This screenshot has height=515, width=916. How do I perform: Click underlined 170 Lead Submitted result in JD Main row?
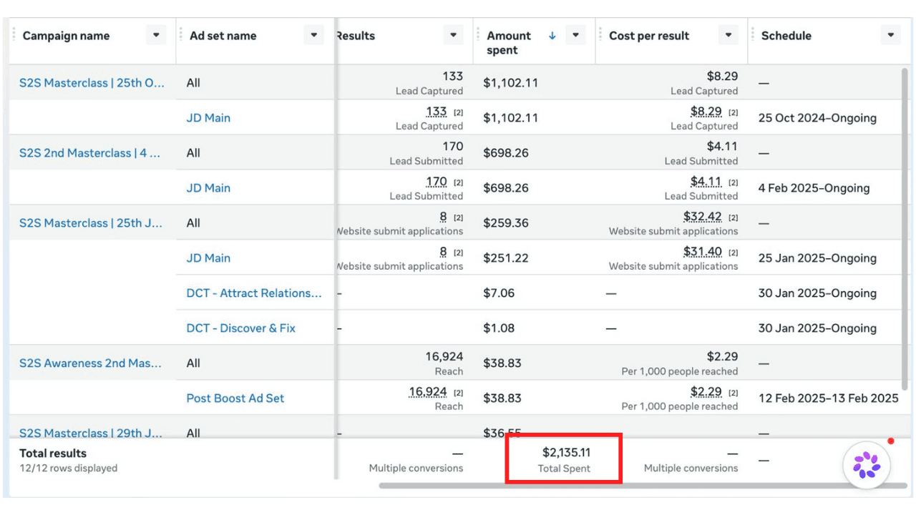[436, 182]
